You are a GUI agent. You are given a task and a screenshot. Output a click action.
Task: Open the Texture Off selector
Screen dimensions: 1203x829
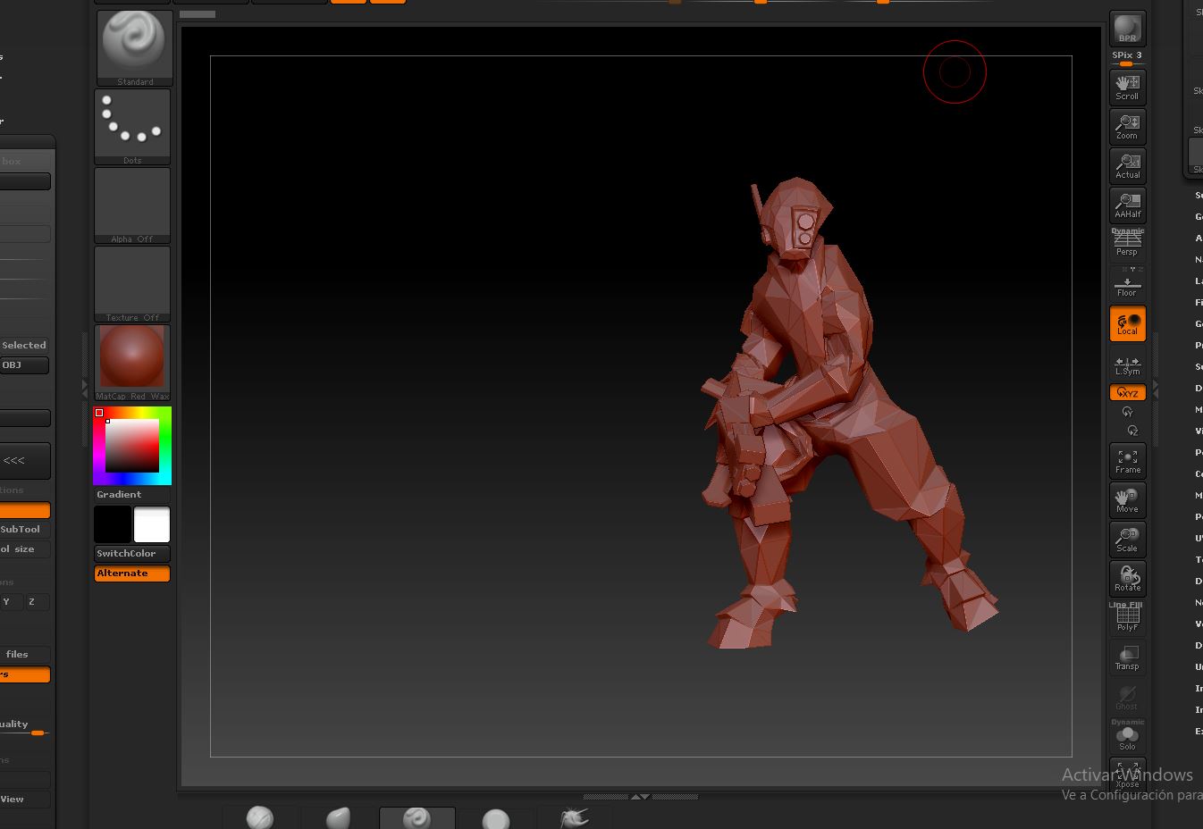pyautogui.click(x=132, y=284)
